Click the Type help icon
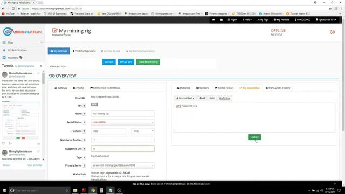The image size is (345, 194). [84, 158]
